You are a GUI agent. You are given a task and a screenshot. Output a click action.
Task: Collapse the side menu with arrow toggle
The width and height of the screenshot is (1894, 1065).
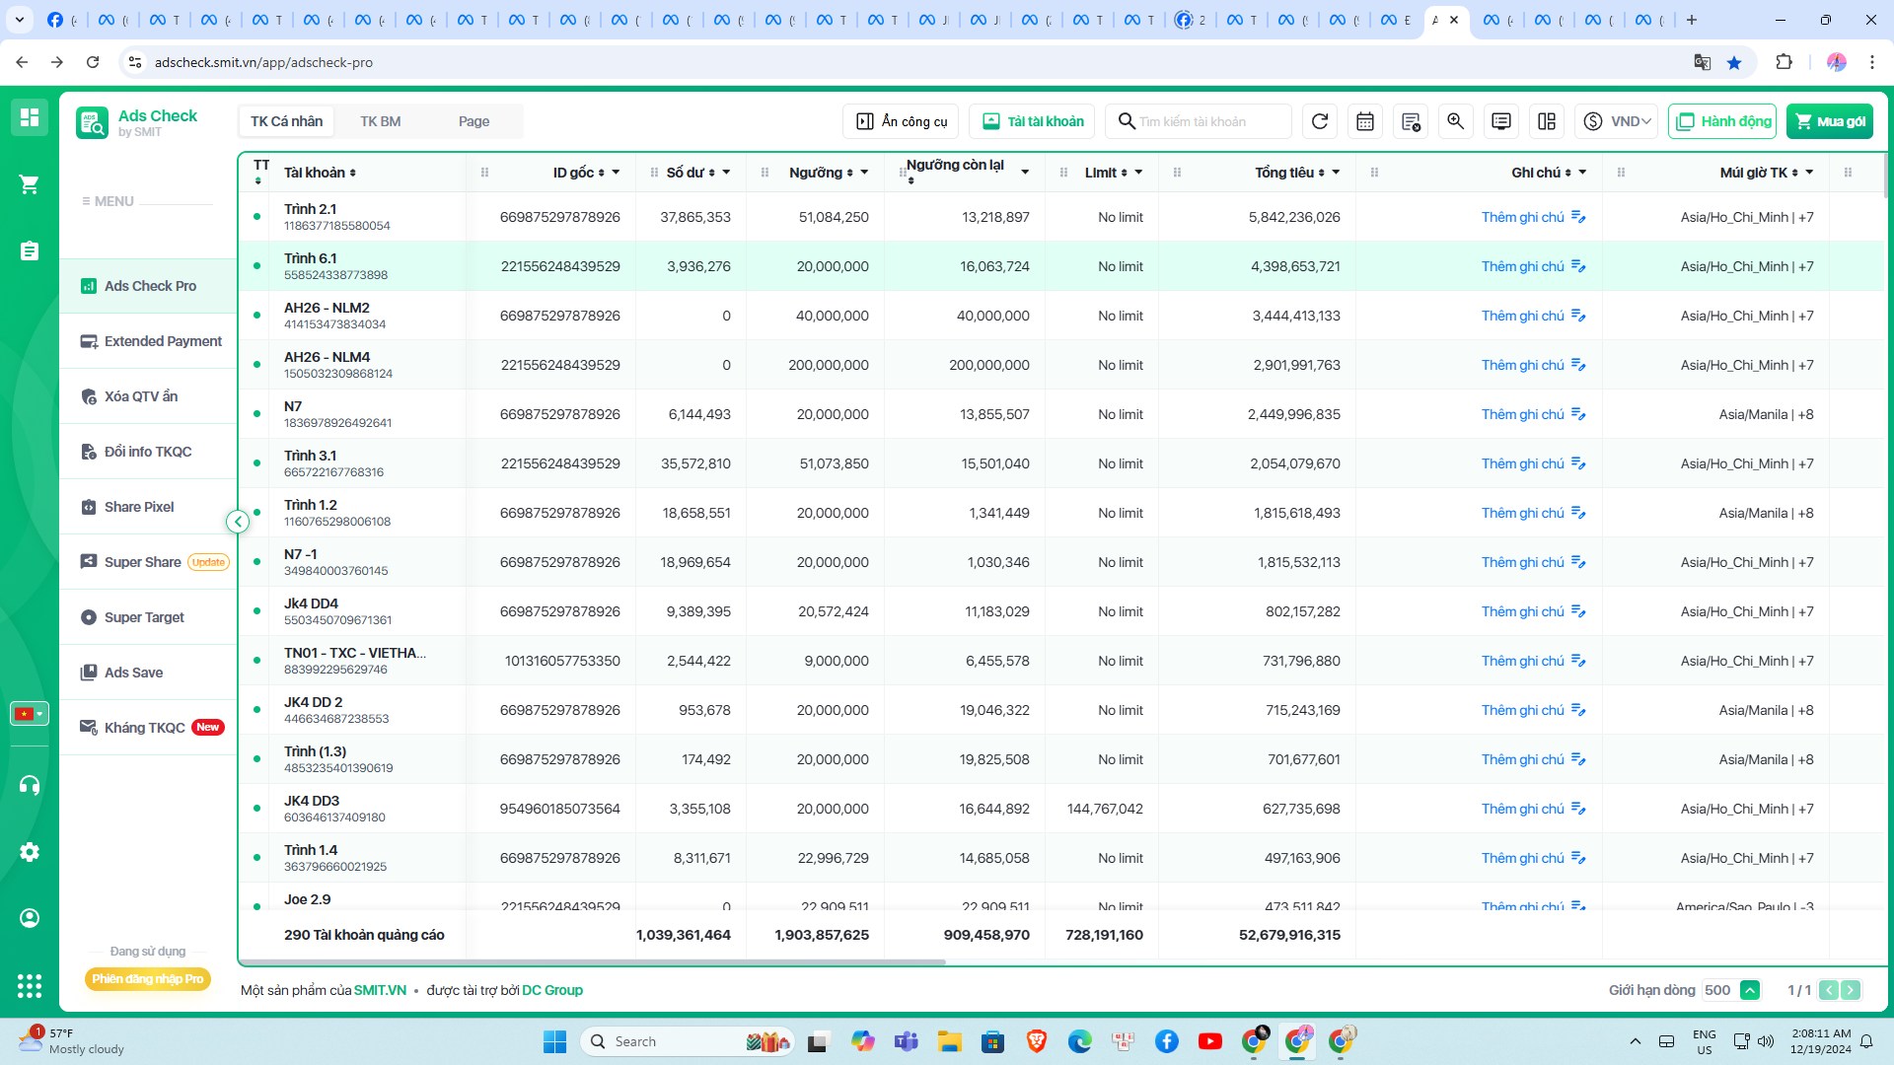[238, 522]
